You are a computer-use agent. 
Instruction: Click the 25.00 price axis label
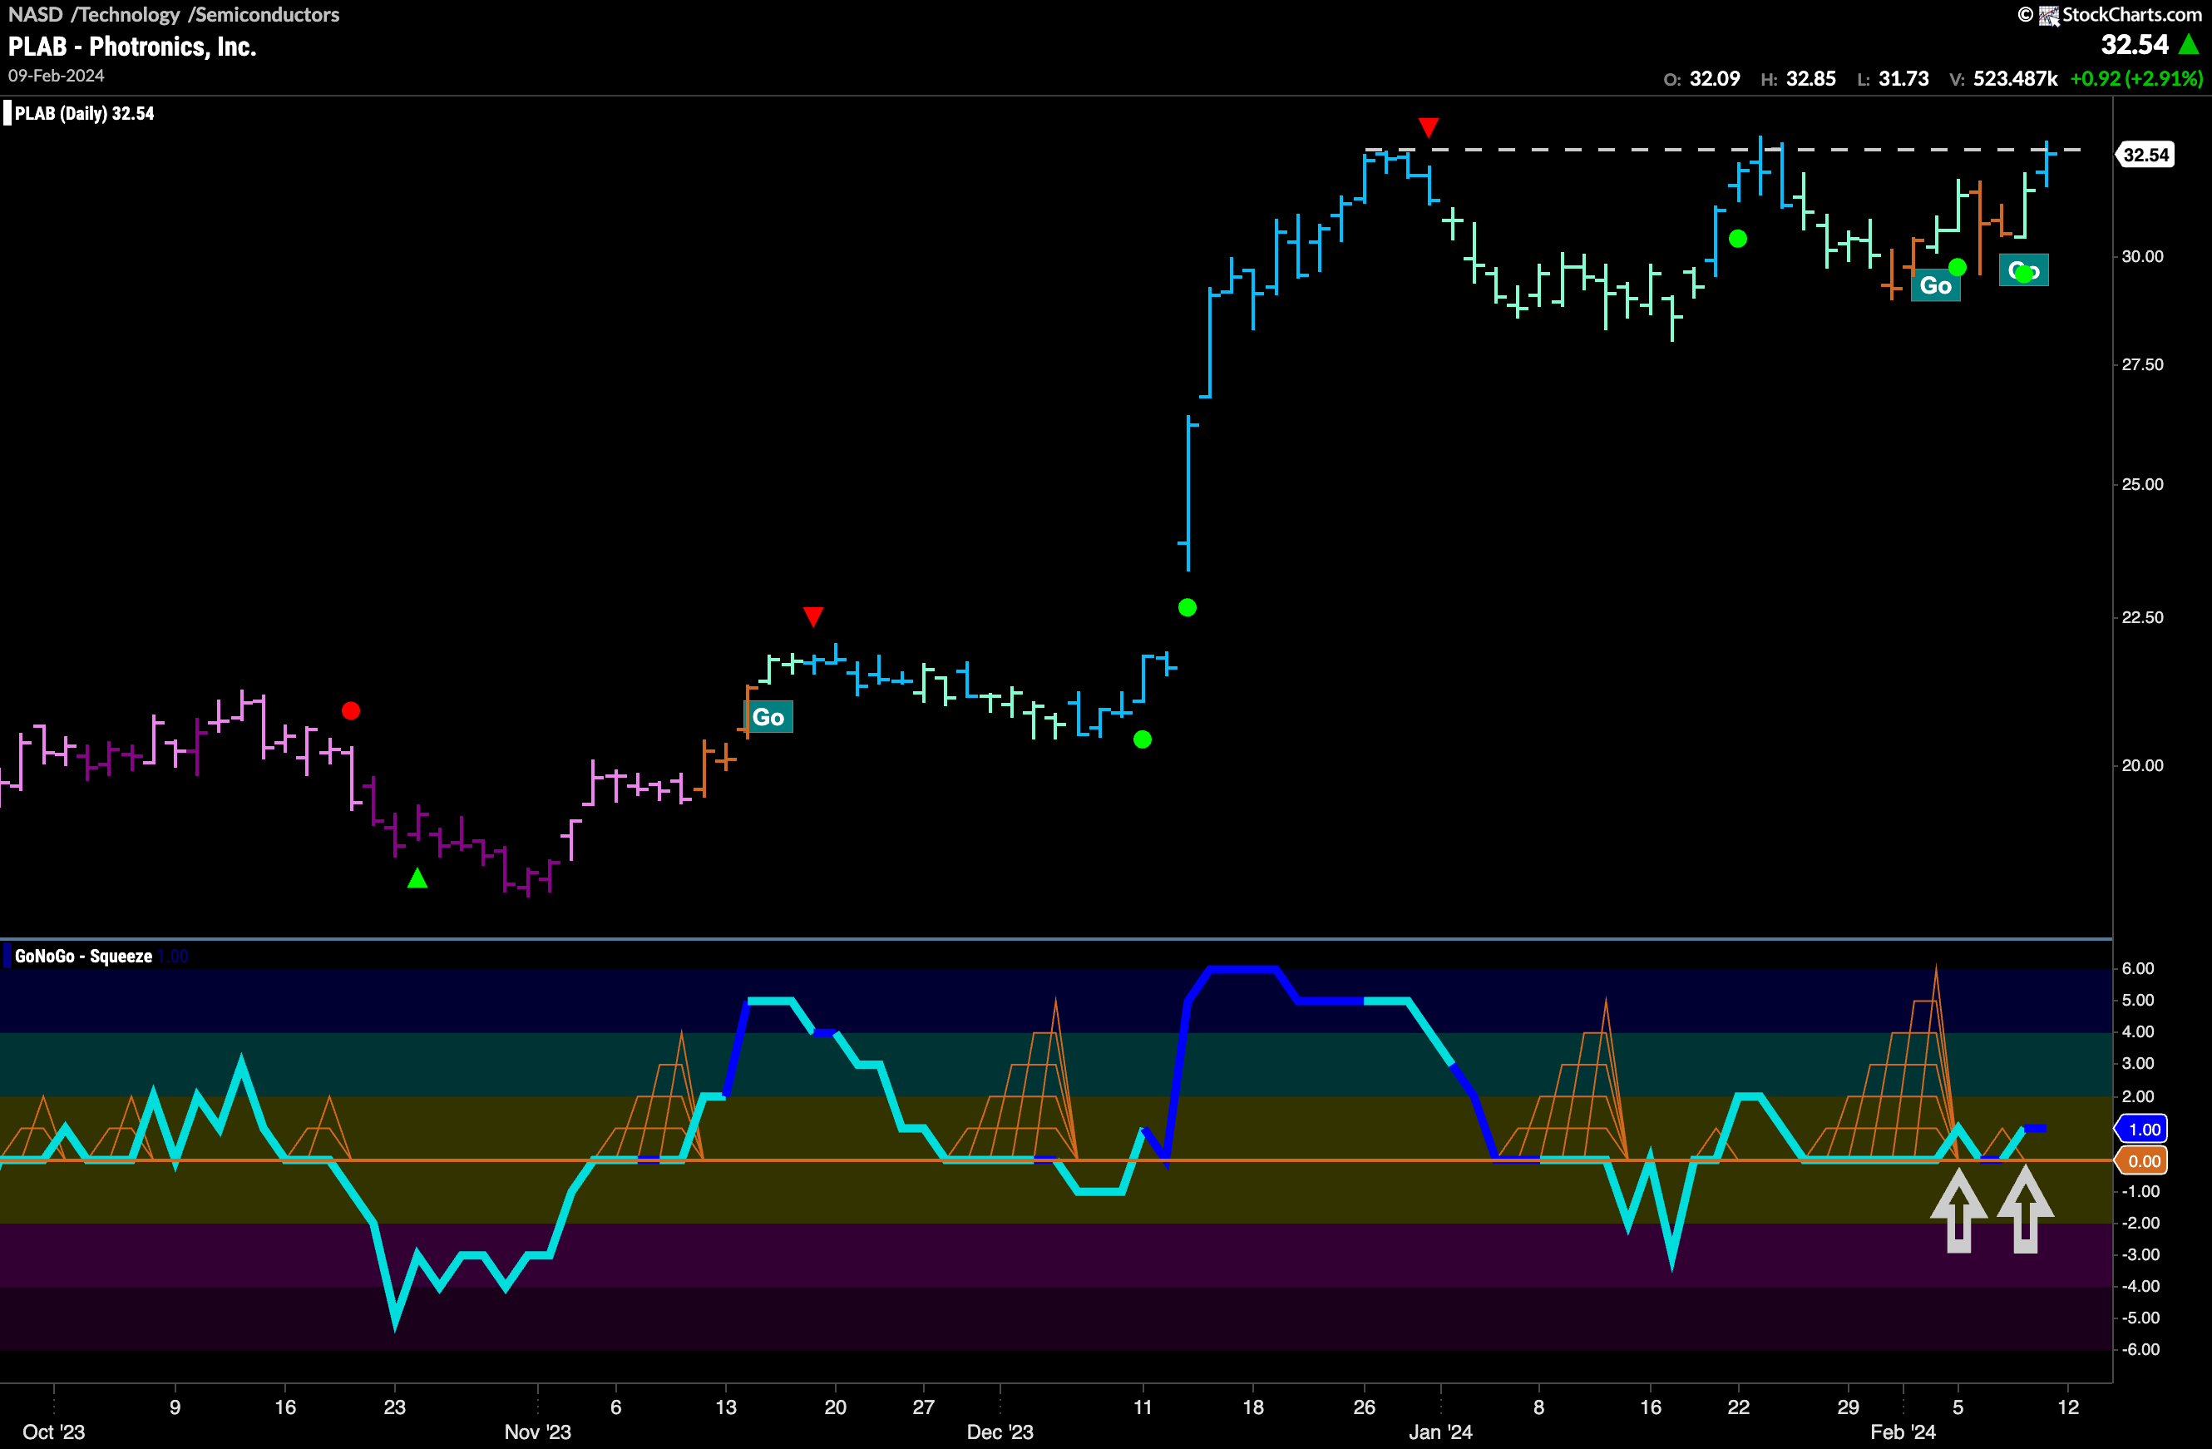pyautogui.click(x=2142, y=484)
